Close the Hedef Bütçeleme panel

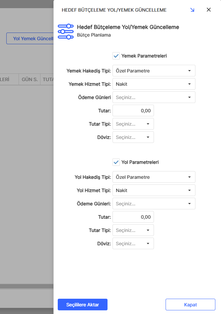(209, 10)
